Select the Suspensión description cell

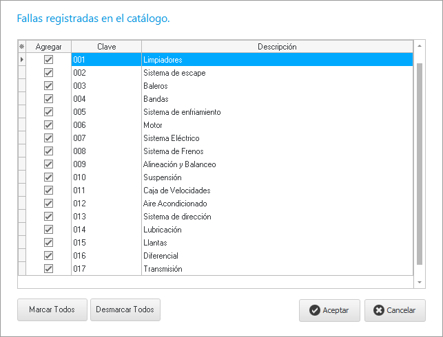point(276,177)
